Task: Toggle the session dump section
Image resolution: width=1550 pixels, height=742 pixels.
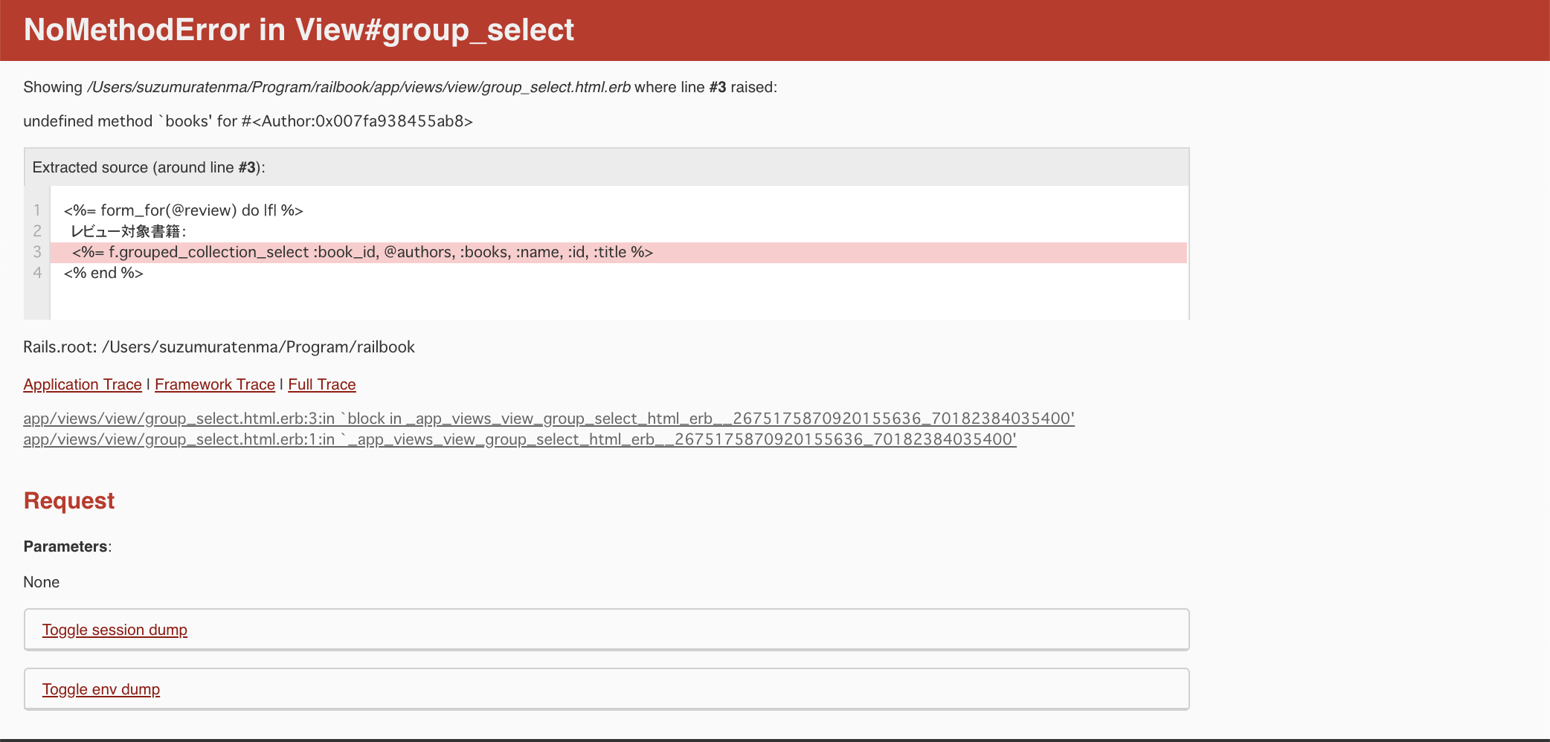Action: pyautogui.click(x=115, y=630)
